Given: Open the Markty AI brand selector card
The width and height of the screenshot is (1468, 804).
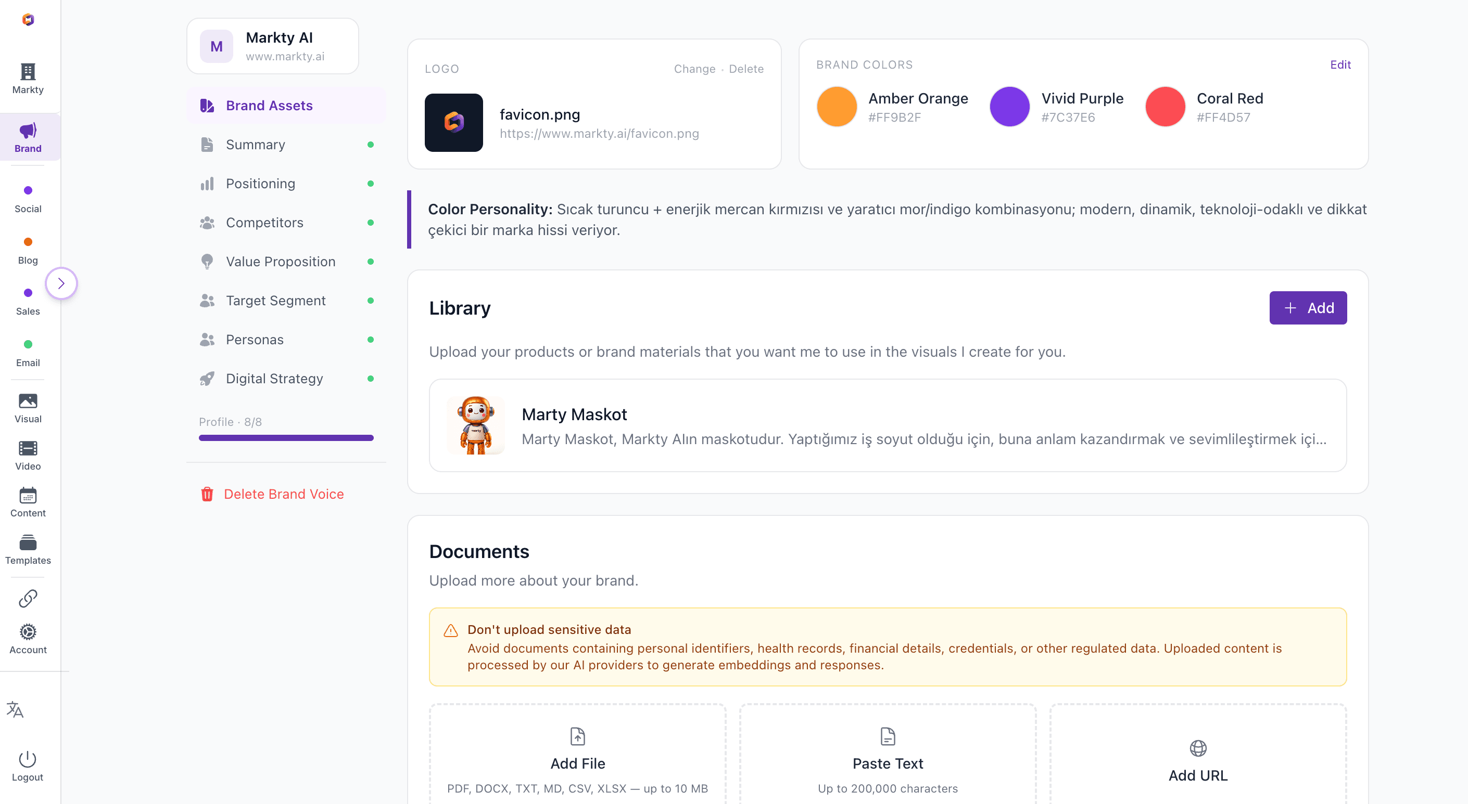Looking at the screenshot, I should click(x=272, y=46).
